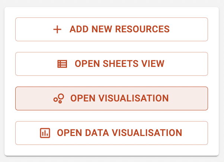Click the bar chart data visualisation icon

pyautogui.click(x=45, y=133)
